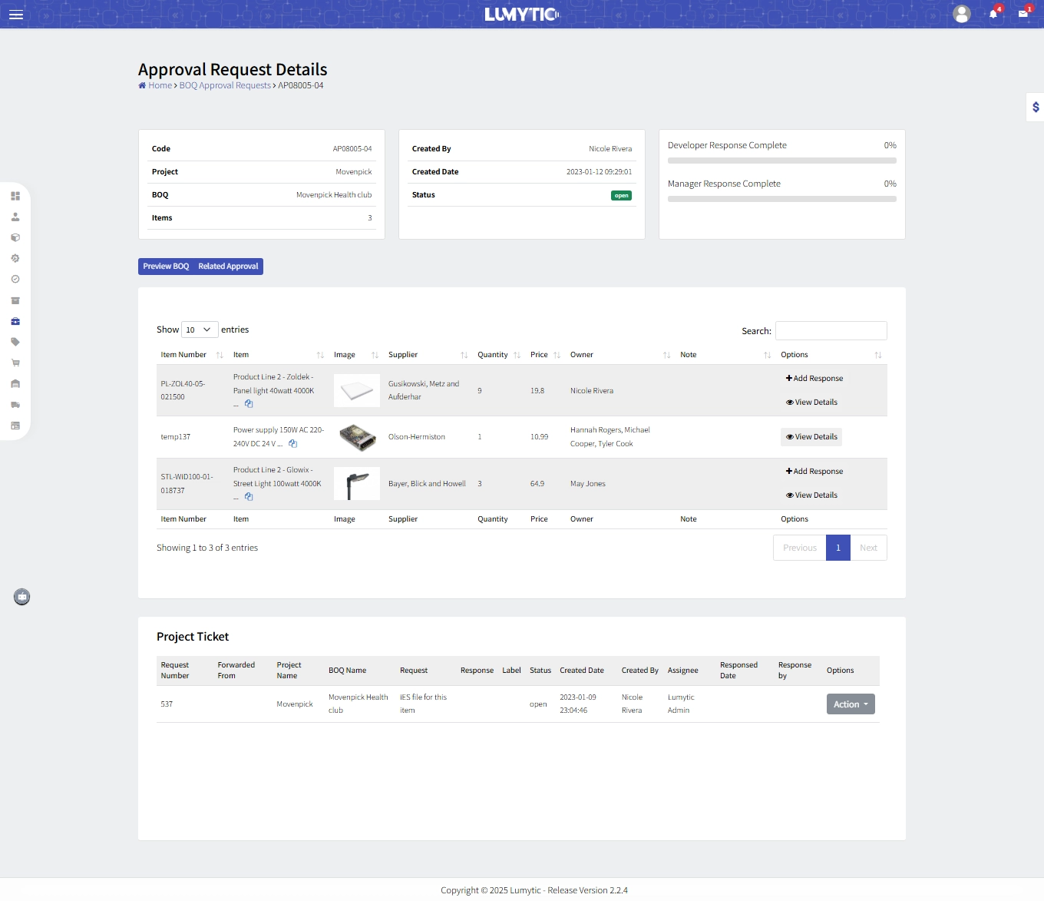Copy the PL-ZOL40-05-021500 item description

tap(249, 403)
